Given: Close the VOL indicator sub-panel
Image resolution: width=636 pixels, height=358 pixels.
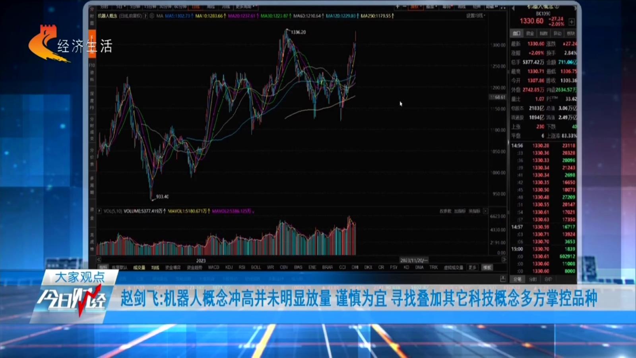Looking at the screenshot, I should point(485,211).
